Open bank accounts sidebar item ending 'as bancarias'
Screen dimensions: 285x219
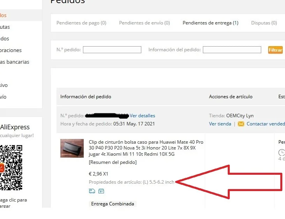[x=14, y=62]
